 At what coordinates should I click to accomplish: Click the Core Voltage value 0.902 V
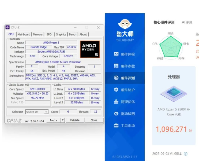pos(68,56)
